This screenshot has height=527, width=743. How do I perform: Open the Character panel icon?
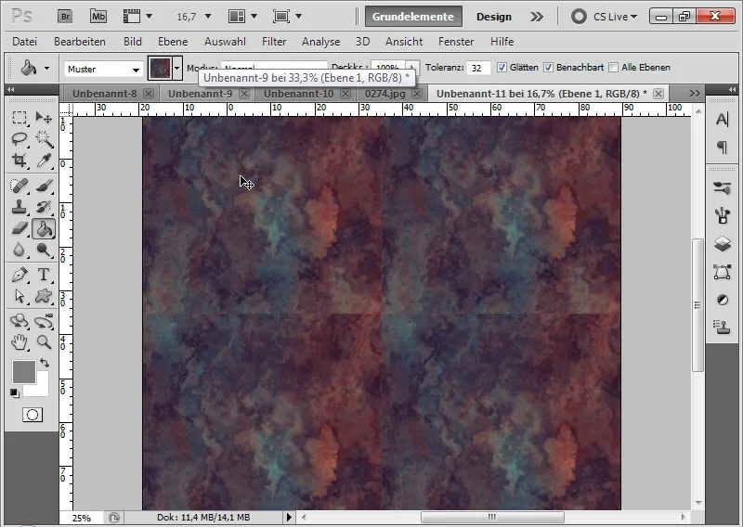[x=722, y=120]
